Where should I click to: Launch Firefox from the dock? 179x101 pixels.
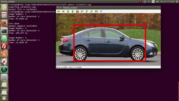click(x=4, y=23)
